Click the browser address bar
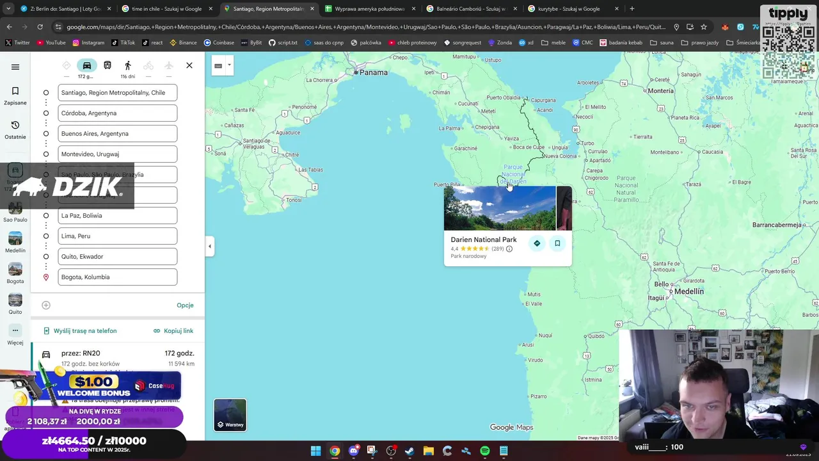This screenshot has height=461, width=819. click(x=365, y=27)
